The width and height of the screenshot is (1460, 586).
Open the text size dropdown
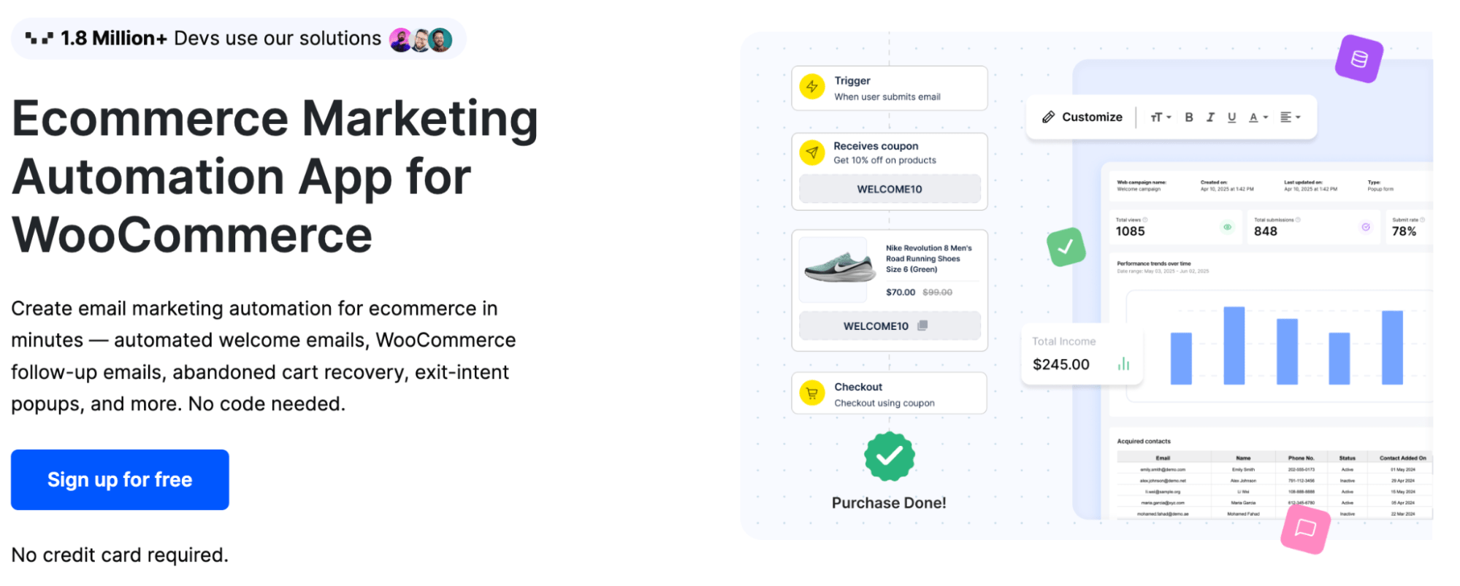(x=1161, y=117)
